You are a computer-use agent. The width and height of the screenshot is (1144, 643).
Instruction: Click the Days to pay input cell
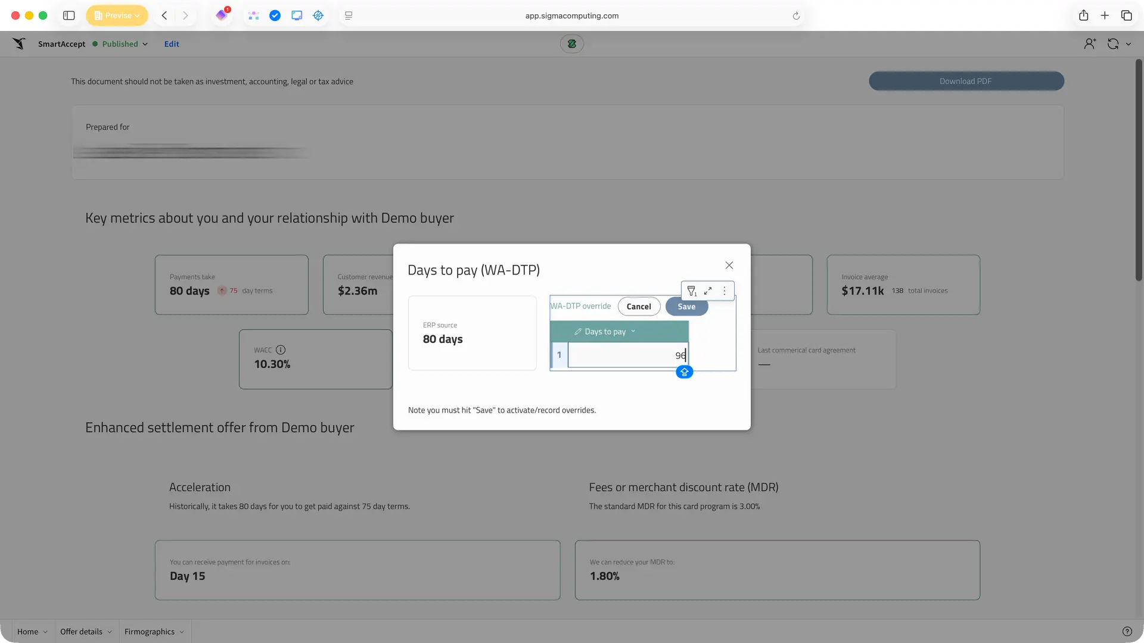tap(627, 355)
